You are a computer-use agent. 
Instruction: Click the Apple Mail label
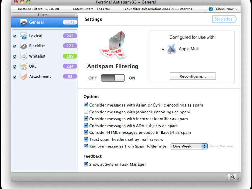click(x=189, y=49)
